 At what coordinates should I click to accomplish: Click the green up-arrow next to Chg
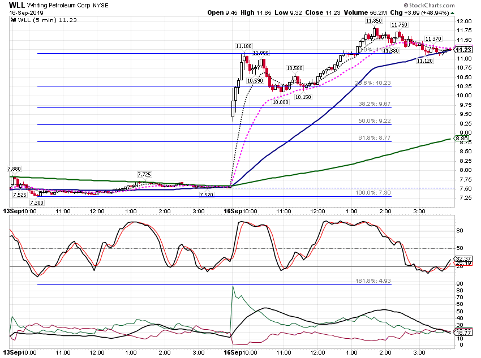[x=453, y=13]
